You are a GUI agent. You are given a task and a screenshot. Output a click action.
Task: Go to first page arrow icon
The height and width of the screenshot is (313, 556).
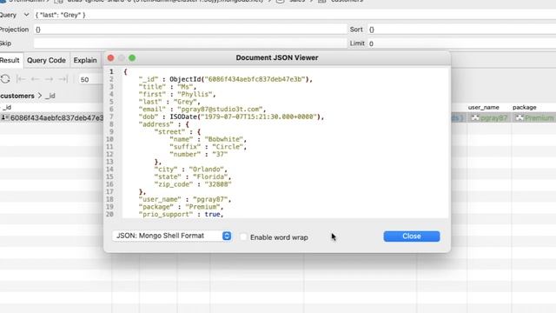(21, 79)
